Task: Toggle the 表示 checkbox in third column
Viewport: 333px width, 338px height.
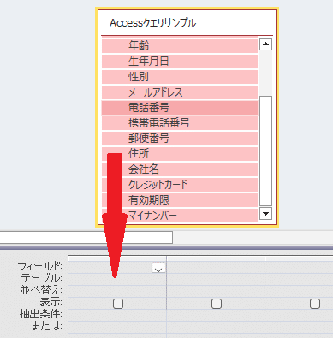Action: [315, 304]
